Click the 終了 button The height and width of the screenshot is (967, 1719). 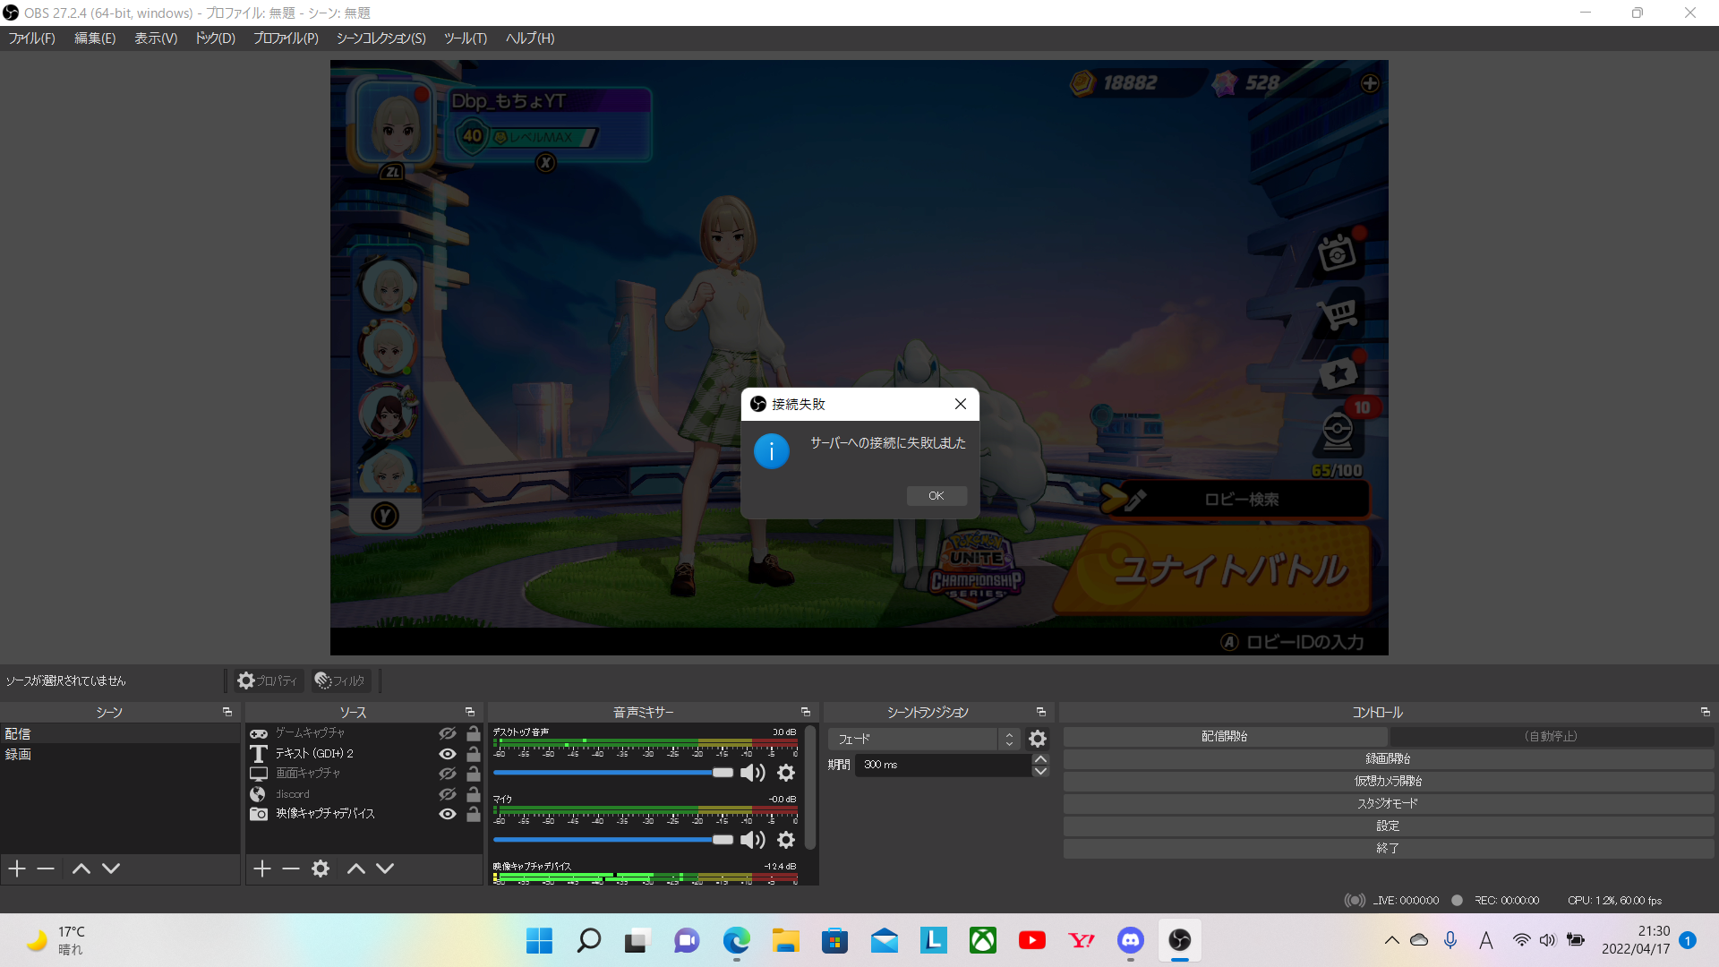[1388, 848]
